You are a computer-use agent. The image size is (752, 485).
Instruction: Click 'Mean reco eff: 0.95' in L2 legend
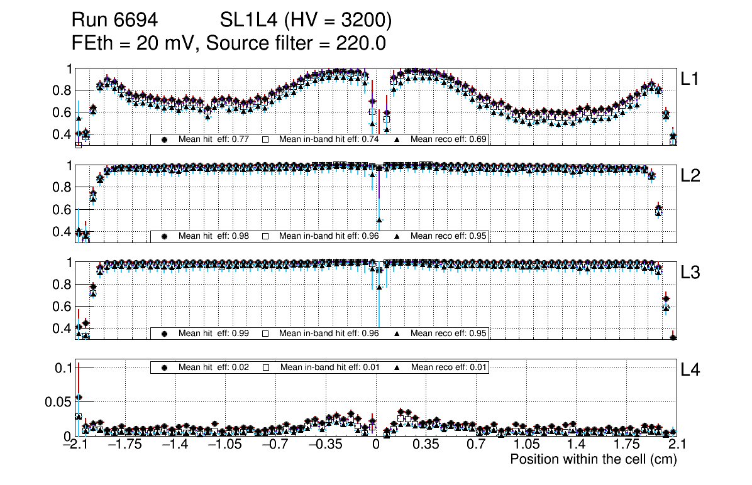pos(448,236)
